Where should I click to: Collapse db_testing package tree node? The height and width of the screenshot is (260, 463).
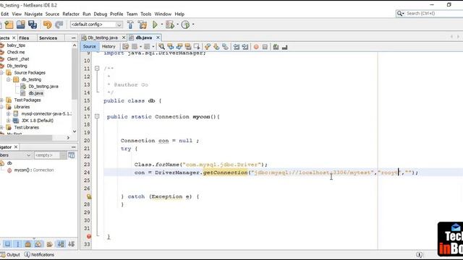point(9,79)
